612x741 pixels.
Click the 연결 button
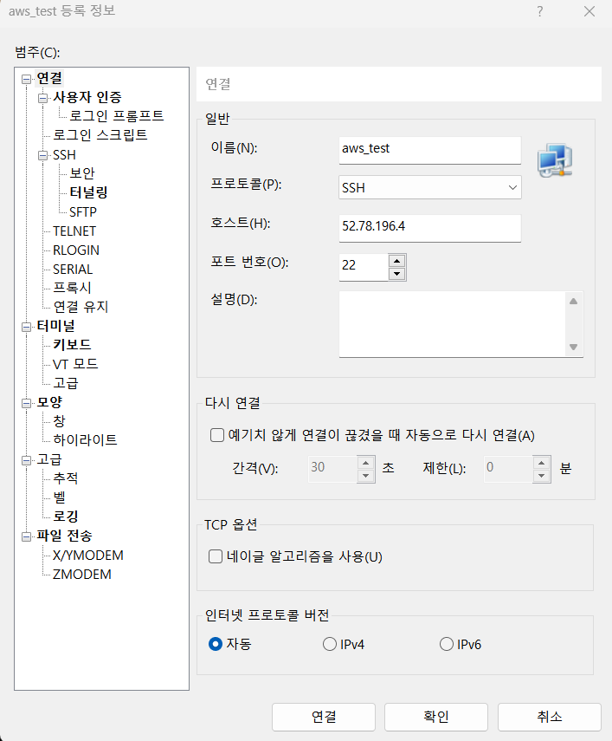pyautogui.click(x=324, y=717)
